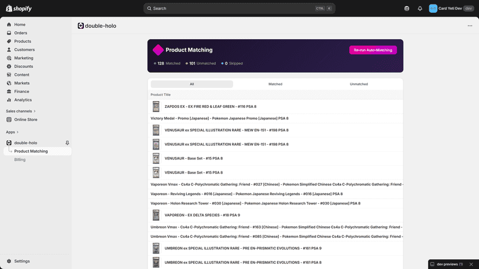Expand the Apps section chevron
Viewport: 479px width, 269px height.
pos(17,132)
